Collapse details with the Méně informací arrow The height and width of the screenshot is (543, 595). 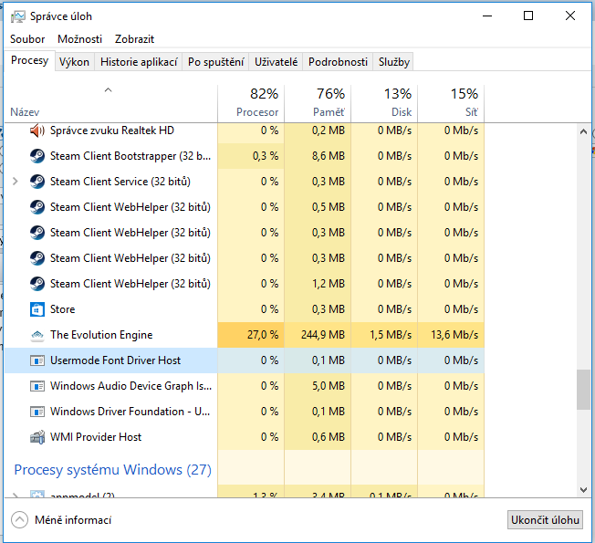tap(19, 520)
